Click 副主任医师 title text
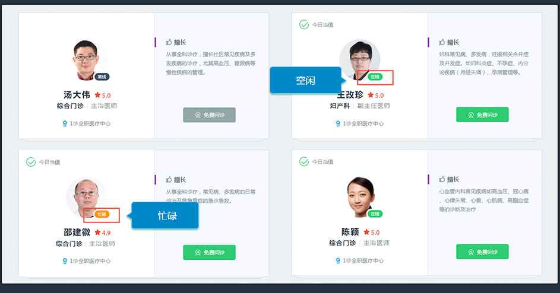Screen dimensions: 560x293 point(374,106)
